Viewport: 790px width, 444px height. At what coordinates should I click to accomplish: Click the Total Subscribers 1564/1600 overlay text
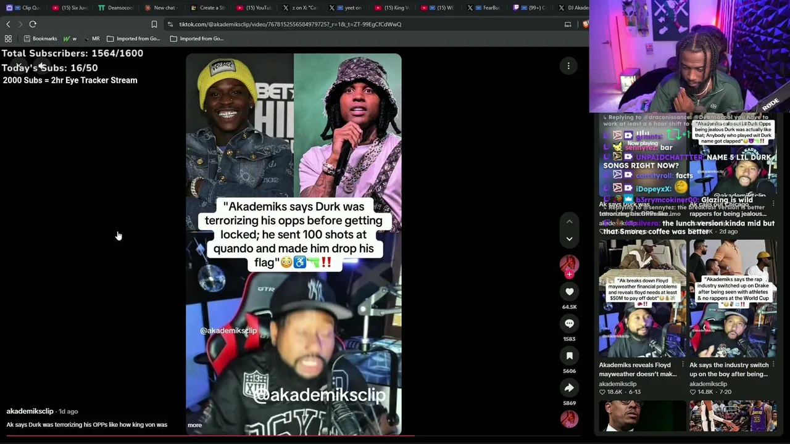click(72, 54)
